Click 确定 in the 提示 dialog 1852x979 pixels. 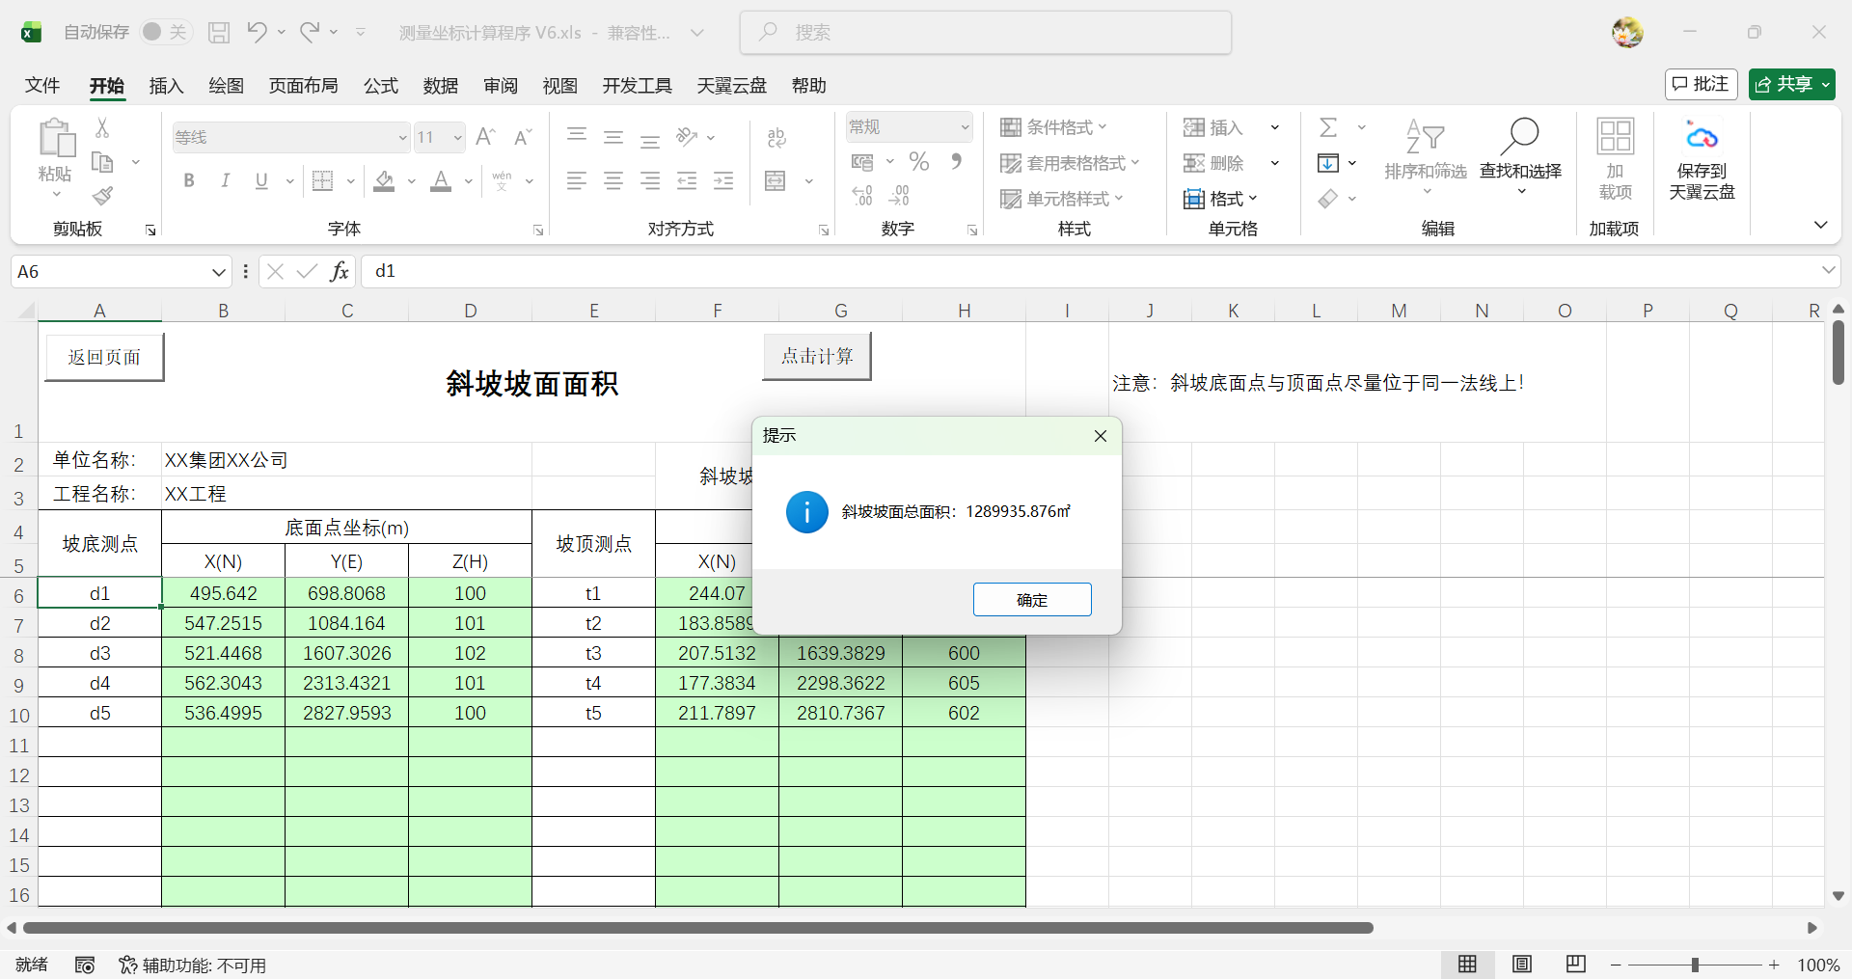click(x=1031, y=599)
